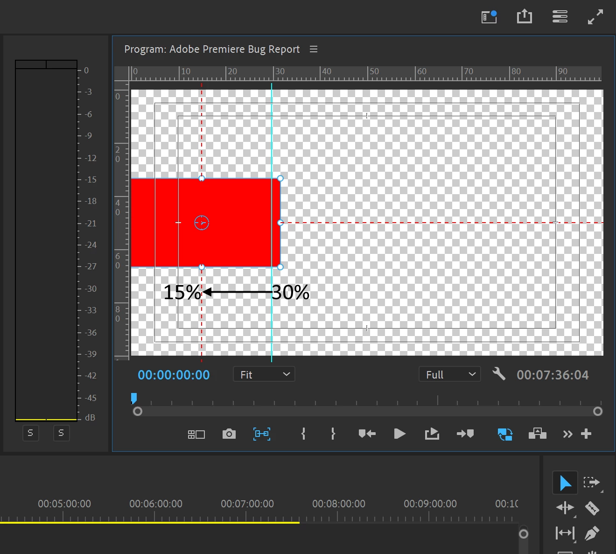Open the Fit zoom level dropdown
Viewport: 616px width, 554px height.
[264, 374]
